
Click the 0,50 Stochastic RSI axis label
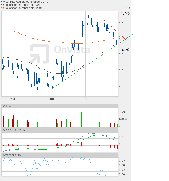(x=122, y=166)
